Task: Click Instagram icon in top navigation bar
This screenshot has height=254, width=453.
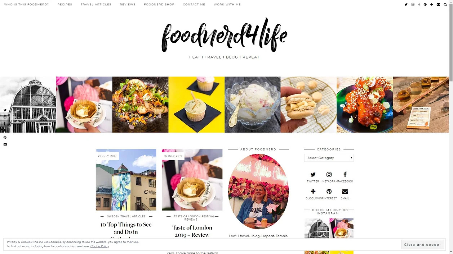Action: (413, 5)
